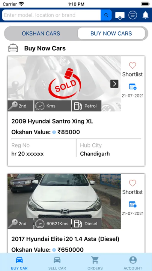Click calendar icon on Elite i20 card
This screenshot has height=271, width=152.
click(x=133, y=204)
